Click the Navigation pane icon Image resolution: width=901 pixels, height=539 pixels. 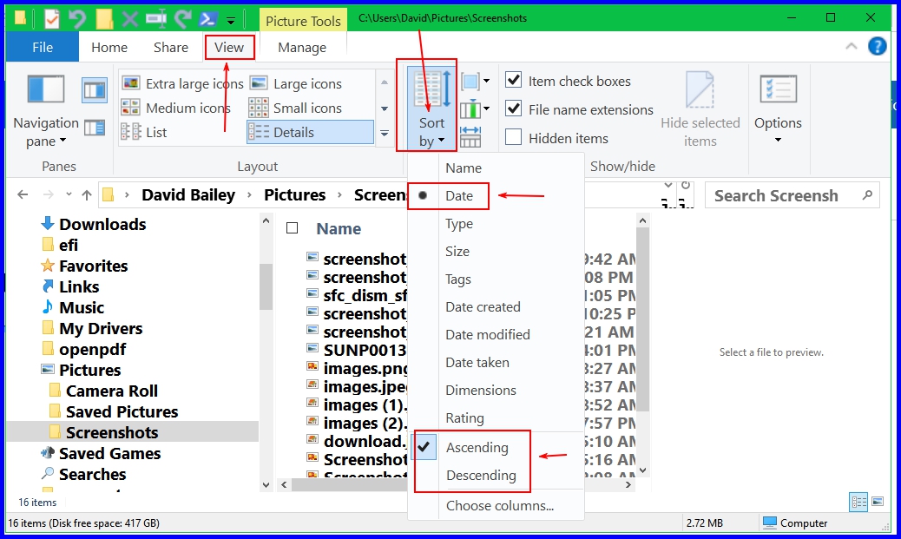[46, 91]
